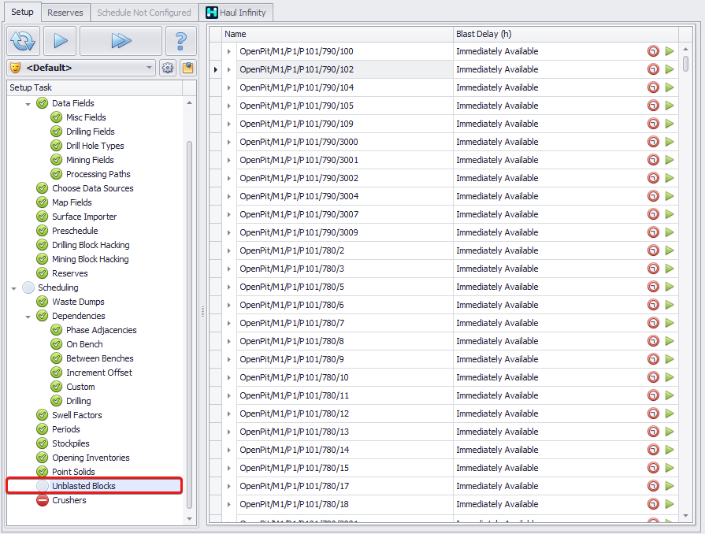Collapse the Dependencies tree node
705x534 pixels.
28,317
